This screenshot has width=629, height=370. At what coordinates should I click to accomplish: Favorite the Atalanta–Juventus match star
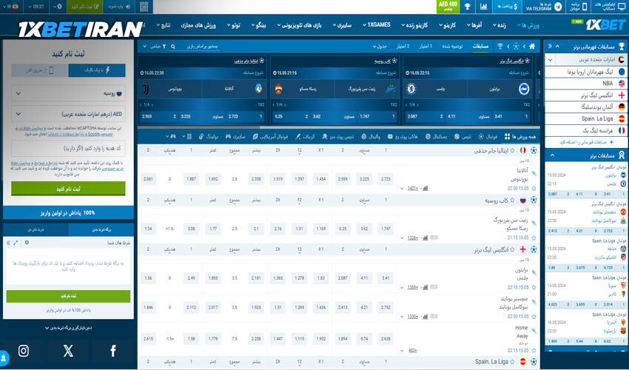tap(534, 188)
